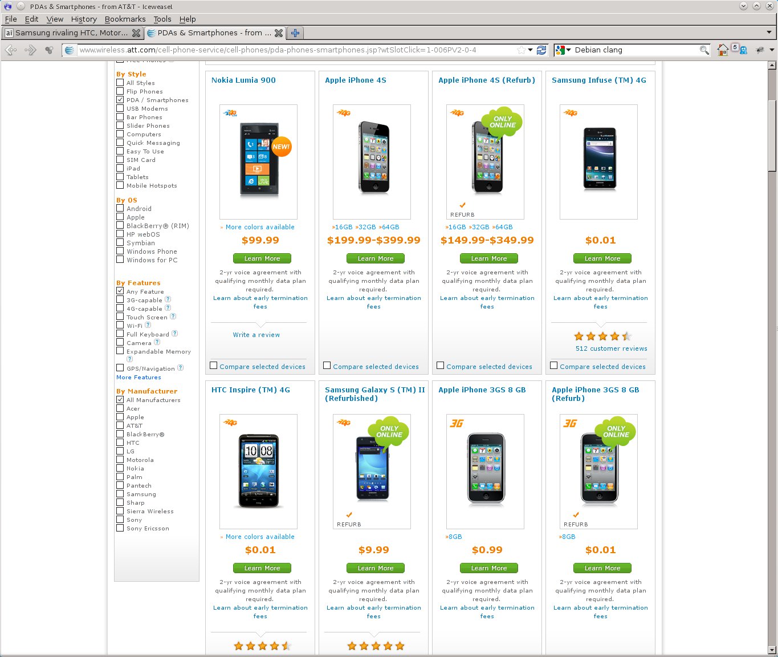Screen dimensions: 778x657
Task: Select the Samsung manufacturer checkbox
Action: 120,494
